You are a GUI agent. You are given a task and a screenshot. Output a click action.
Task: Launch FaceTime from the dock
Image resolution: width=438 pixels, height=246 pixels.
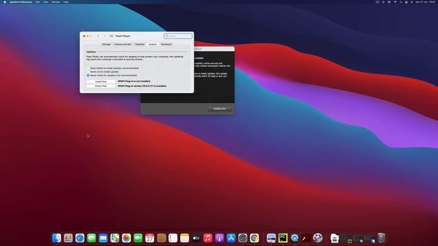click(x=138, y=238)
